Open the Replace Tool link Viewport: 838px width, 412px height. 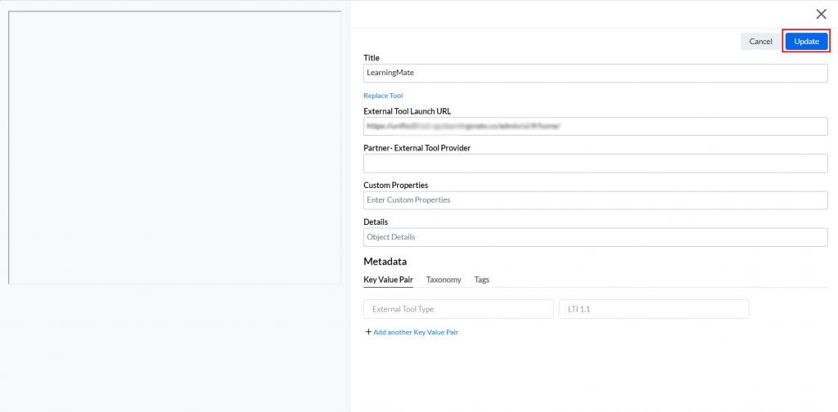coord(383,96)
